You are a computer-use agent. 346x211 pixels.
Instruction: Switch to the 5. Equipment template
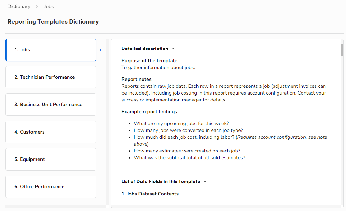click(51, 159)
